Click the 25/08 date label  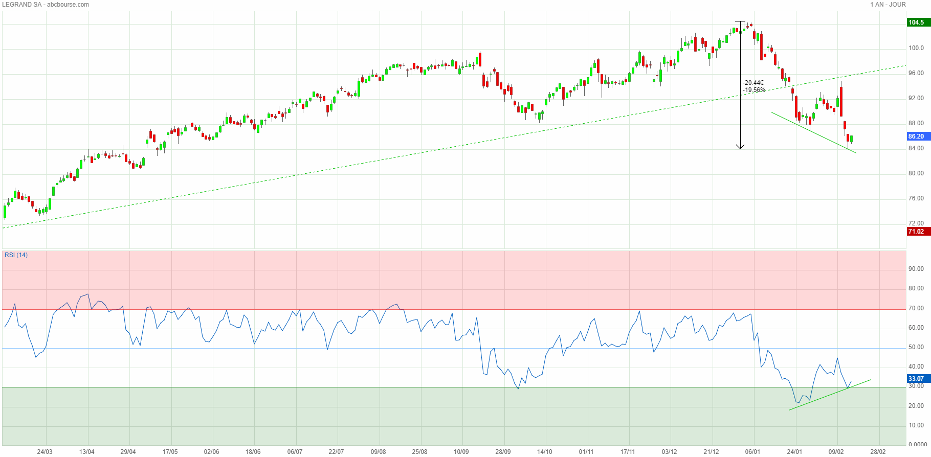coord(420,452)
